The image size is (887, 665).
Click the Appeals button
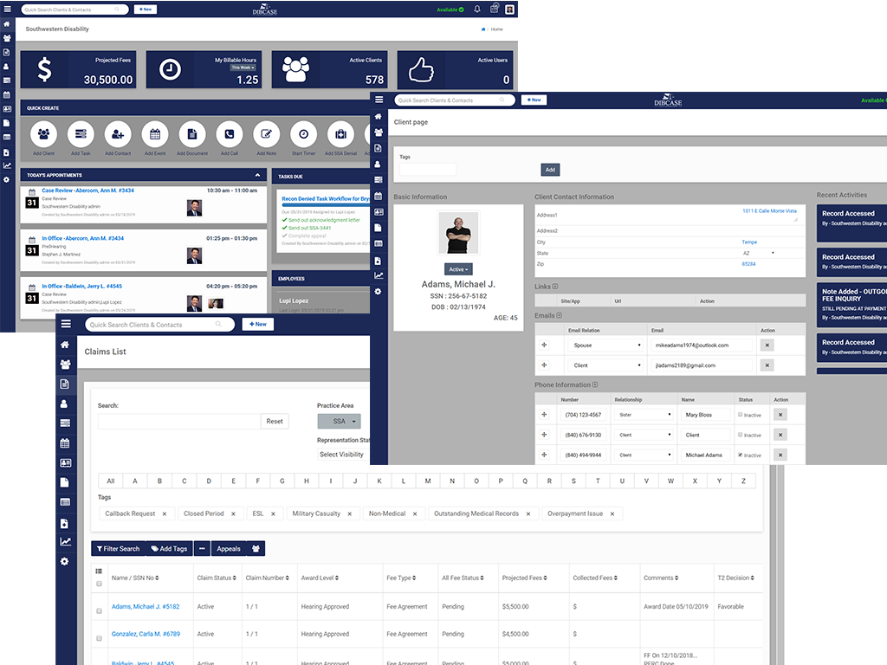pos(229,548)
